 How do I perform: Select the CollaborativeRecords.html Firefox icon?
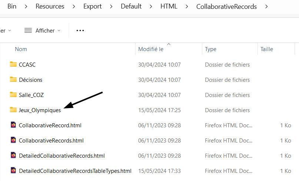pos(13,140)
